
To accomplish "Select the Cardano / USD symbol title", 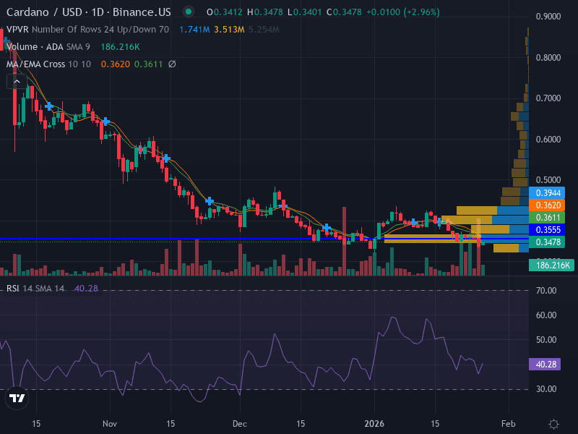I will coord(88,12).
